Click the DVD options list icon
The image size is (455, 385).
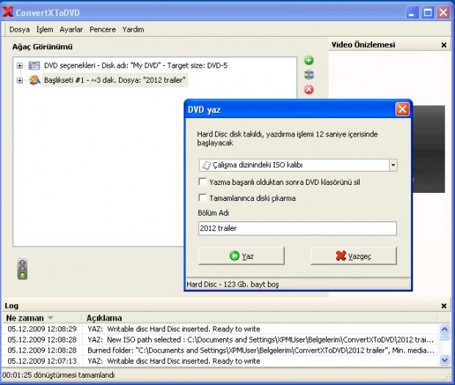[x=34, y=65]
